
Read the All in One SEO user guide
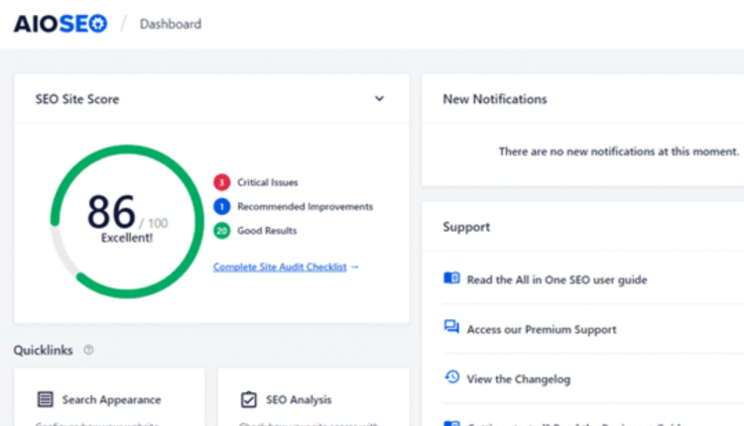coord(558,279)
